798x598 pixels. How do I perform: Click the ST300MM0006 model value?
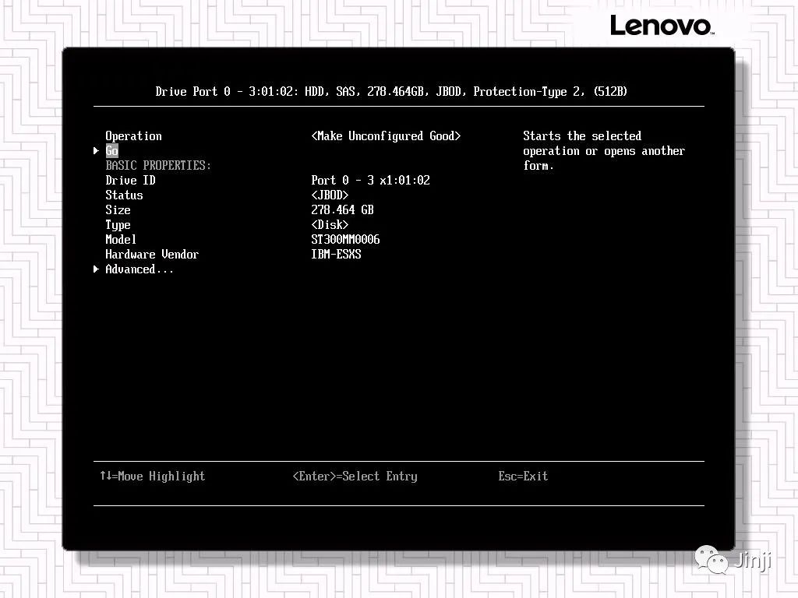[x=345, y=239]
